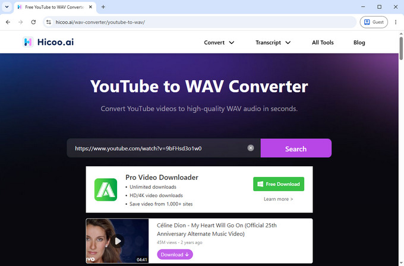Open All Tools page

(x=323, y=43)
